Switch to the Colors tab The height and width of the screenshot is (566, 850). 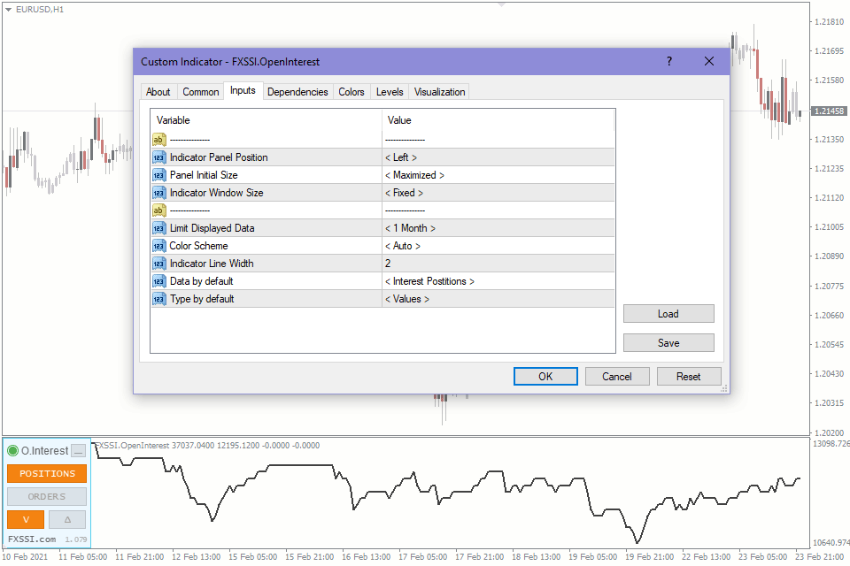point(352,92)
